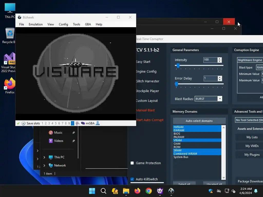Open taskbar Search
The width and height of the screenshot is (263, 197).
pyautogui.click(x=104, y=191)
